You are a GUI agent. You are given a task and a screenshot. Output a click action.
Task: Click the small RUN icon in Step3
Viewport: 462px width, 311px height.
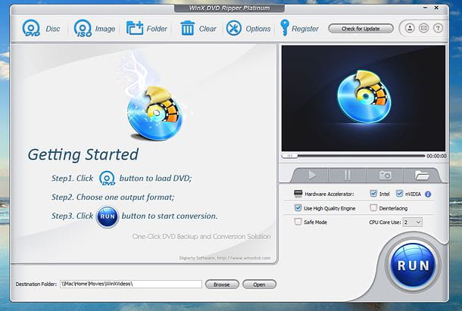108,216
